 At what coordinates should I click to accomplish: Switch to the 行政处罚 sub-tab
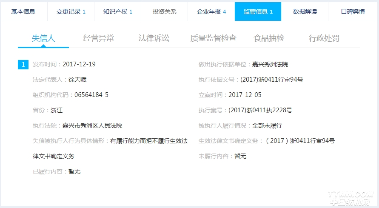coord(324,38)
